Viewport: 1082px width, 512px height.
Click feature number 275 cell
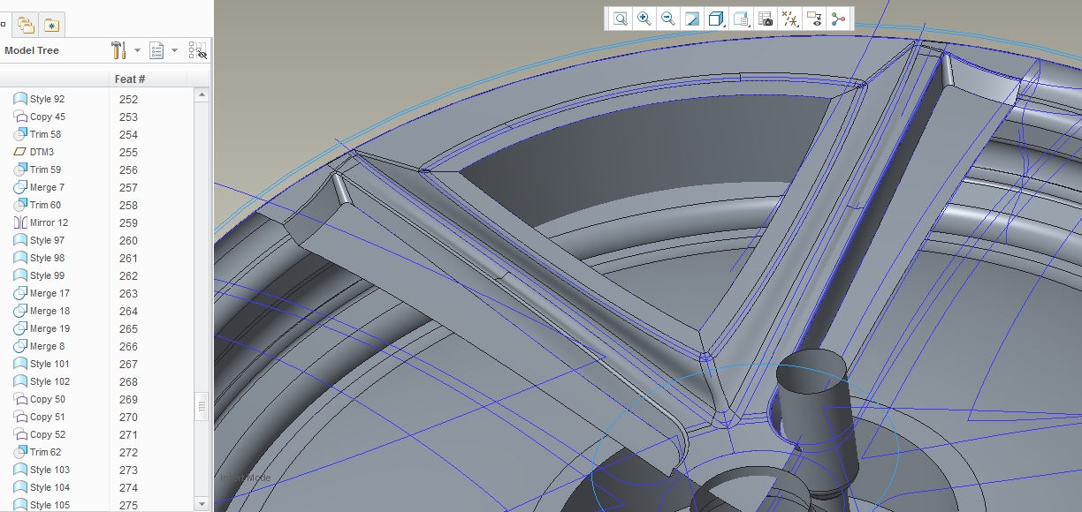[128, 506]
